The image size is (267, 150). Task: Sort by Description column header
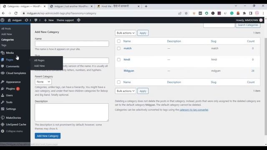(174, 41)
